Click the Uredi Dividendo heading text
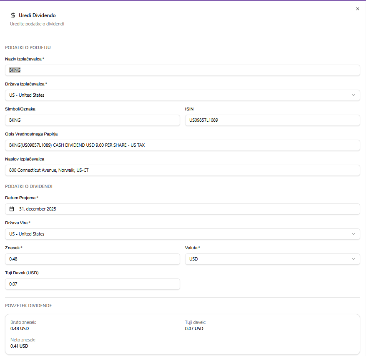The width and height of the screenshot is (366, 356). coord(37,15)
